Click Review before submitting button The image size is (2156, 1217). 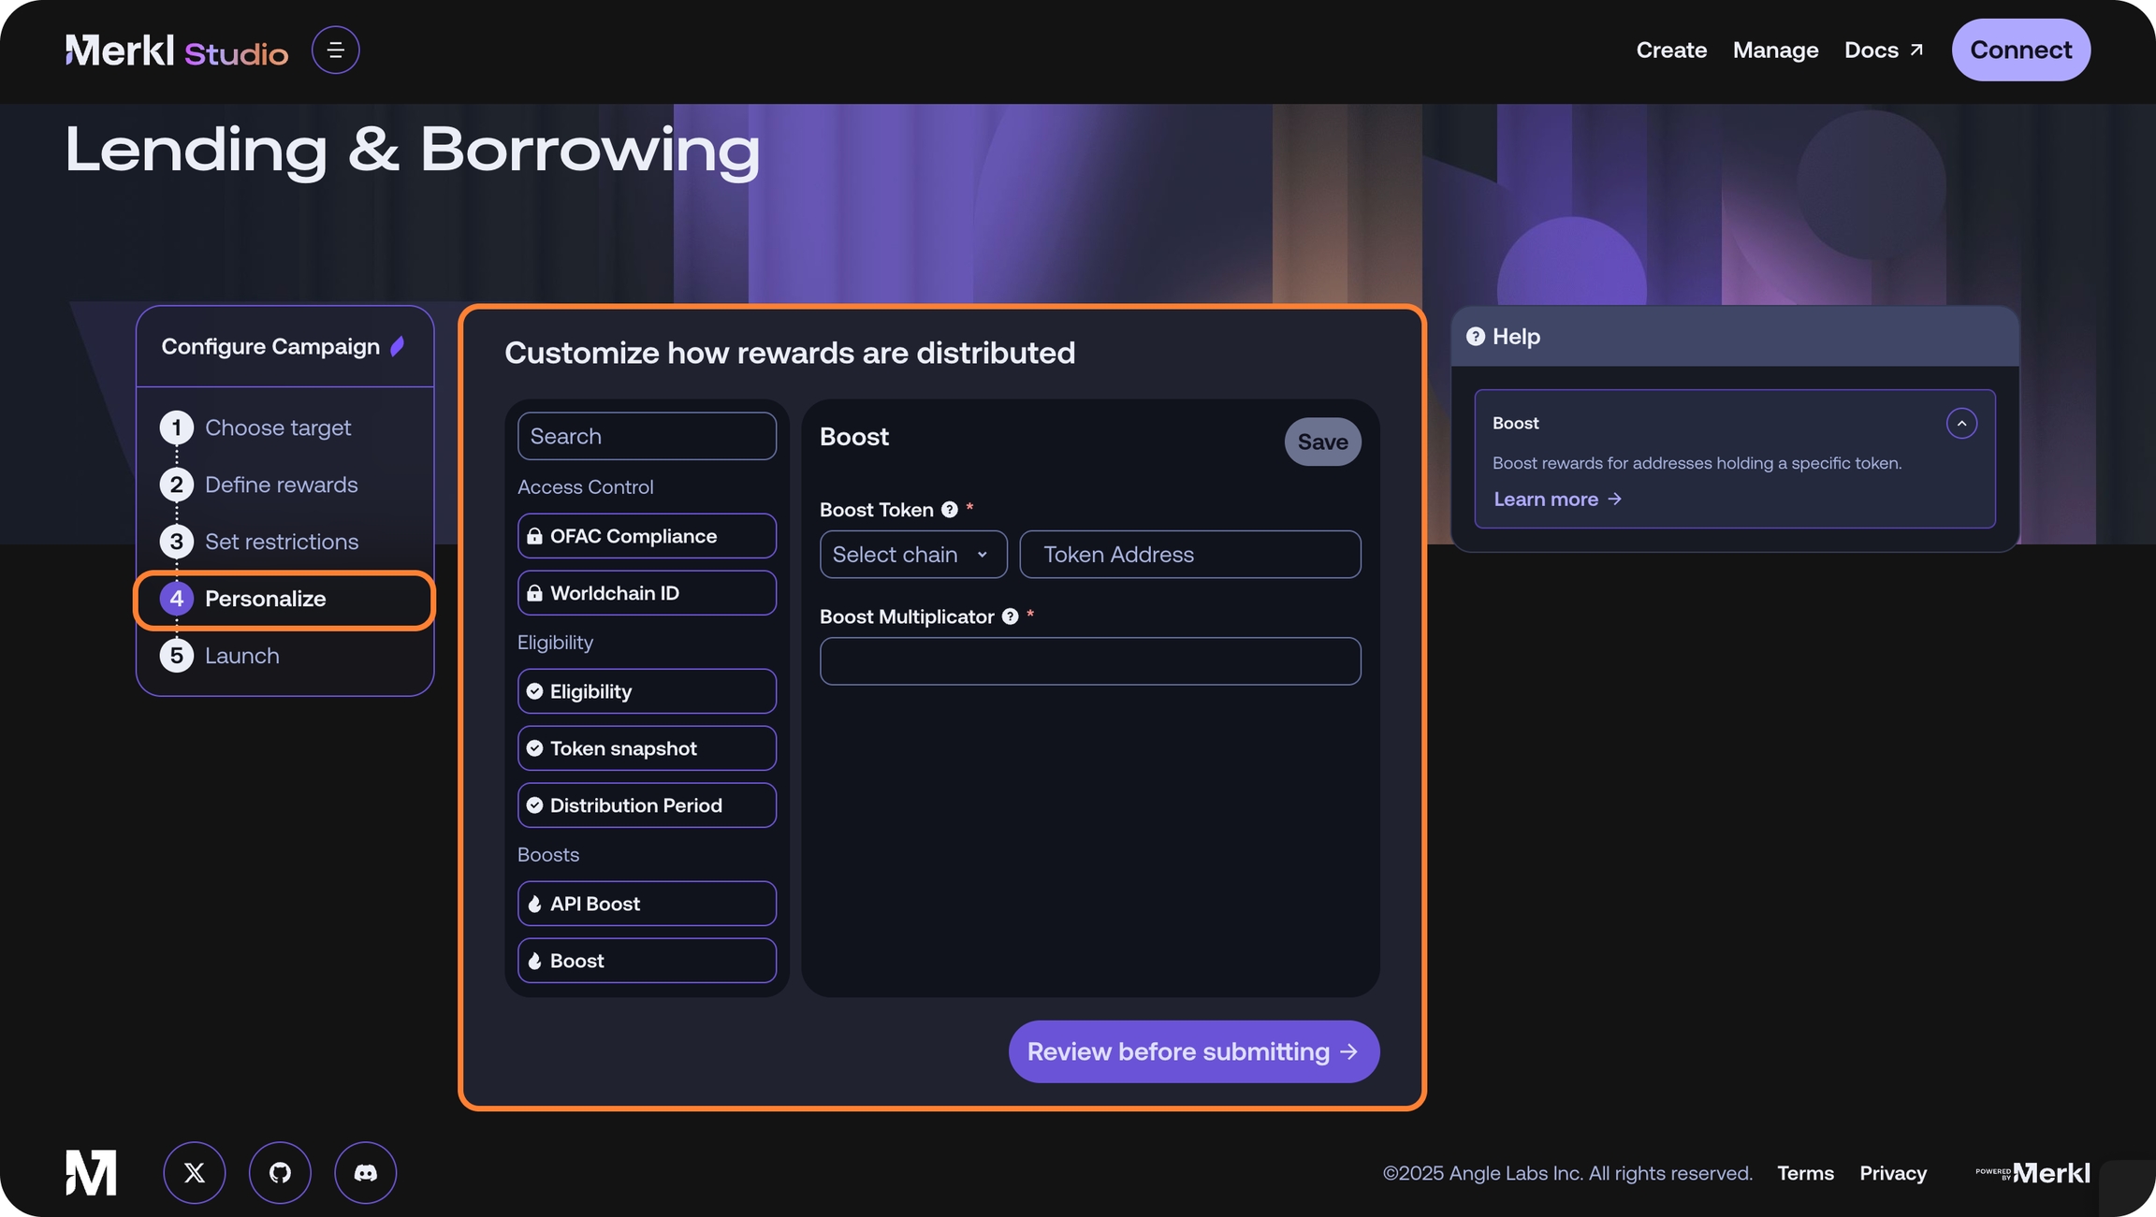click(x=1193, y=1051)
